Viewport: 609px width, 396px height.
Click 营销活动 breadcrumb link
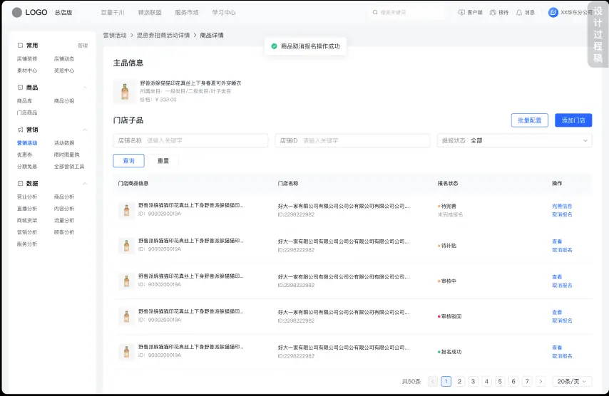[x=115, y=36]
